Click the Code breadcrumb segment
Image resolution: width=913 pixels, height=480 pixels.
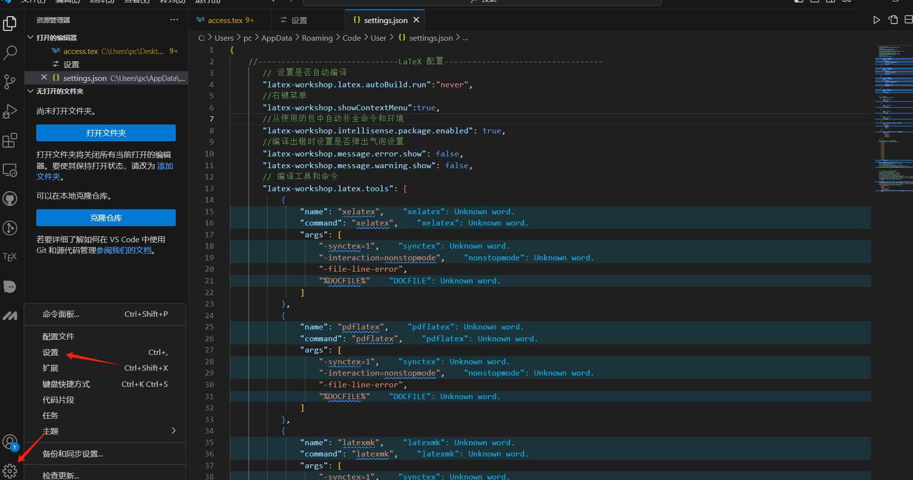(351, 38)
